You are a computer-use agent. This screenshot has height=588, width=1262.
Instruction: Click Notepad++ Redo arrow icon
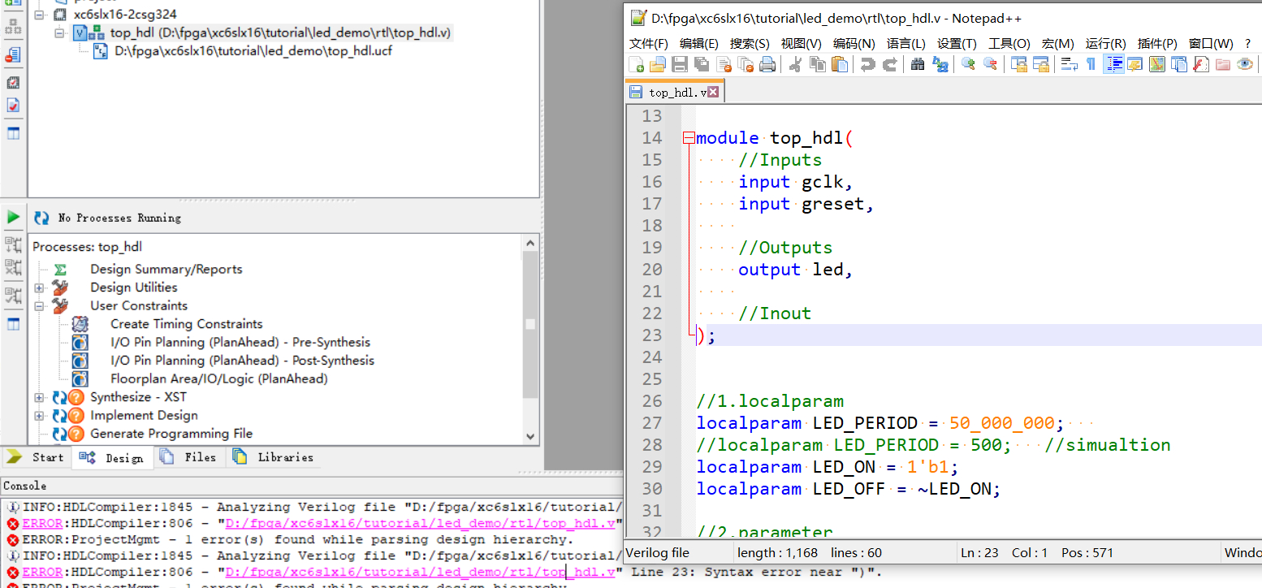(x=890, y=65)
